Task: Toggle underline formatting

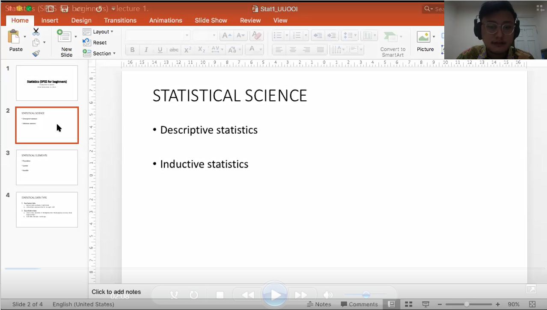Action: [x=160, y=50]
